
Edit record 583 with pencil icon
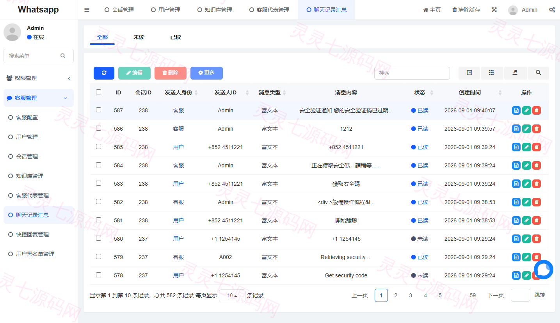pos(526,184)
